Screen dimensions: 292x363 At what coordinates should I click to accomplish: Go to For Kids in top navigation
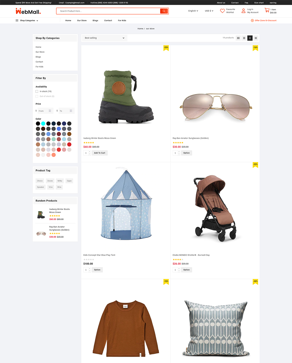[122, 21]
